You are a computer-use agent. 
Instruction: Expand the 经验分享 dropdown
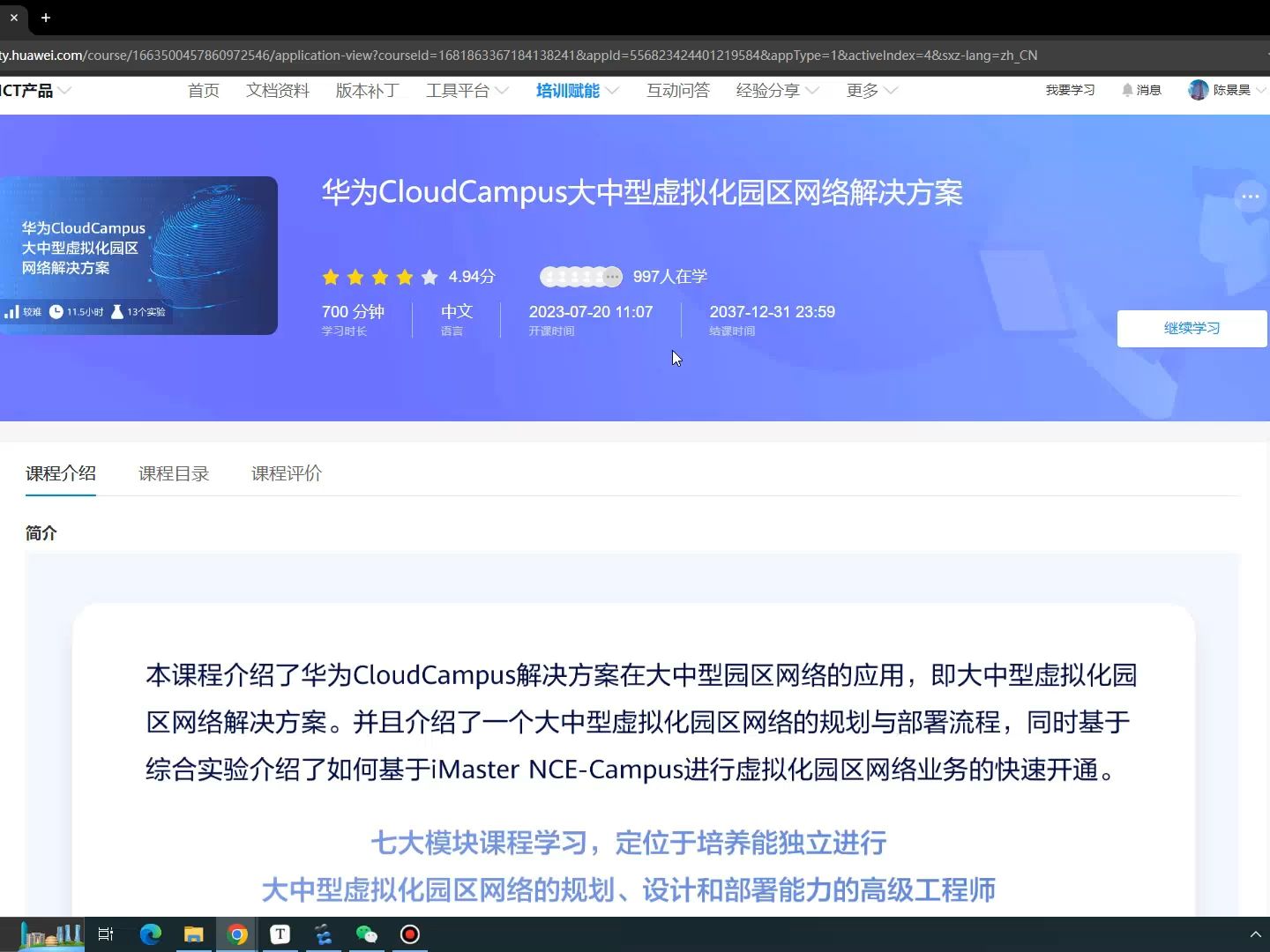812,90
